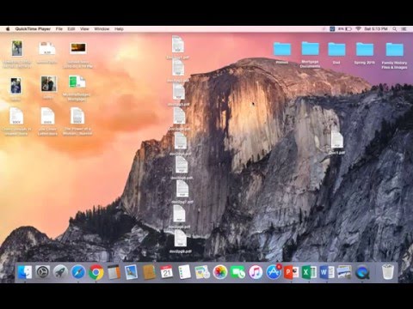Viewport: 413px width, 309px height.
Task: Select the doc2pg7.pdf file
Action: (x=182, y=191)
